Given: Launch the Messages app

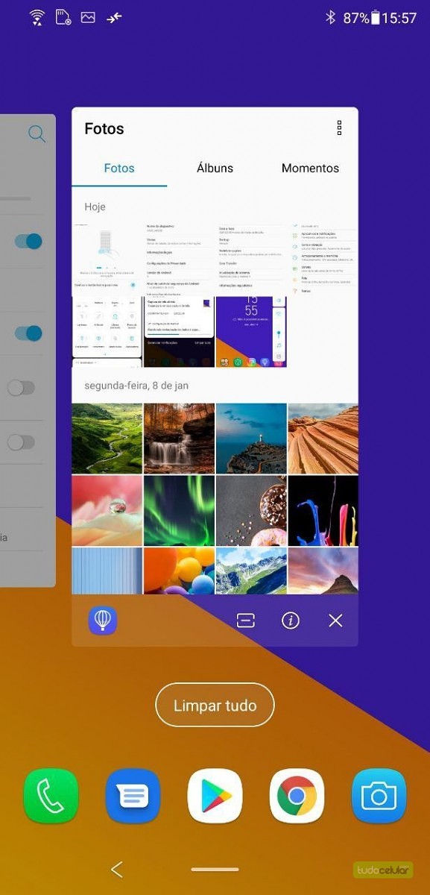Looking at the screenshot, I should [133, 797].
